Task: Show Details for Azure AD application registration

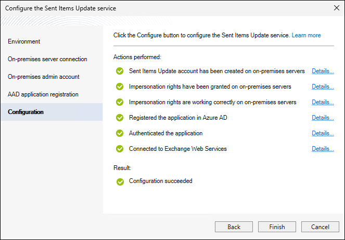Action: pos(323,118)
